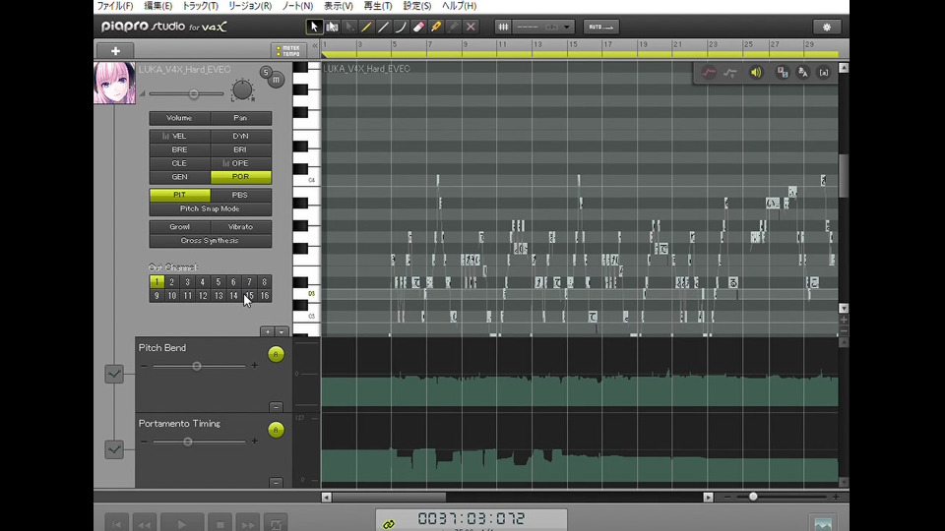Open the Growl parameter
The height and width of the screenshot is (531, 945).
(x=179, y=227)
